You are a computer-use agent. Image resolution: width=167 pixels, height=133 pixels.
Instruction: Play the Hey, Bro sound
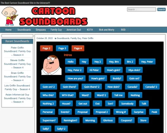click(x=114, y=62)
